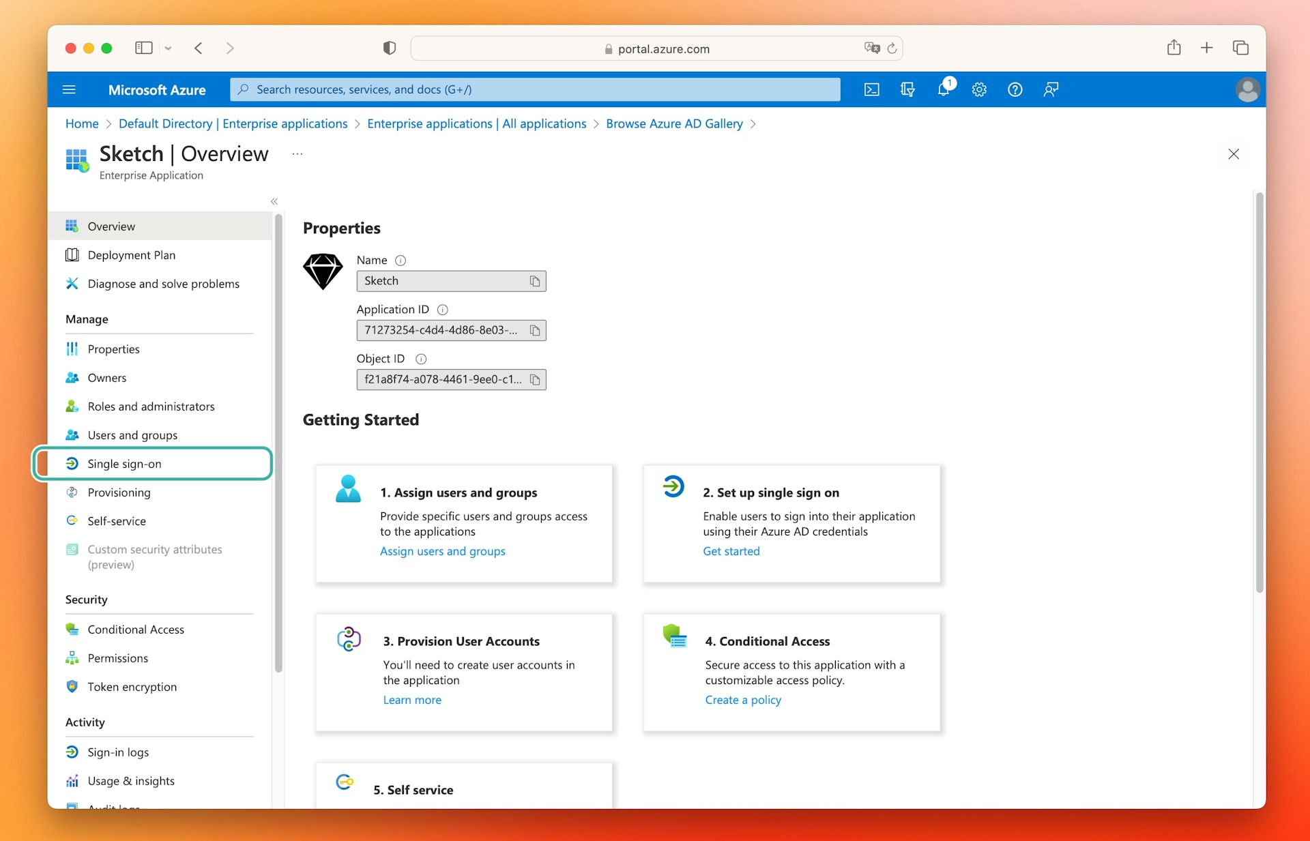Select Overview in the left menu
Viewport: 1310px width, 841px height.
pos(160,226)
